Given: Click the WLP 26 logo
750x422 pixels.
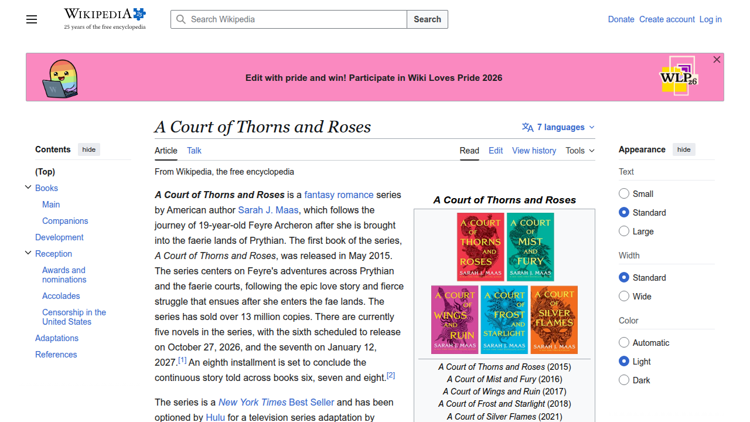Looking at the screenshot, I should [x=679, y=76].
